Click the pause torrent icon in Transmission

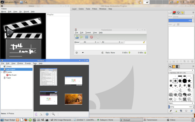point(87,37)
